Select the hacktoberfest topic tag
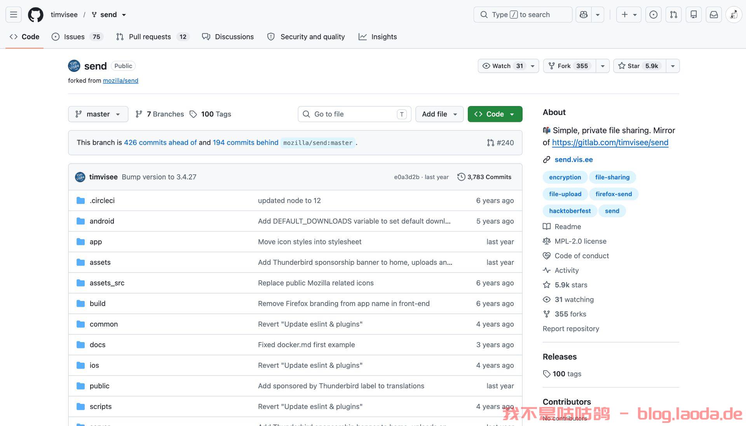 click(x=570, y=211)
